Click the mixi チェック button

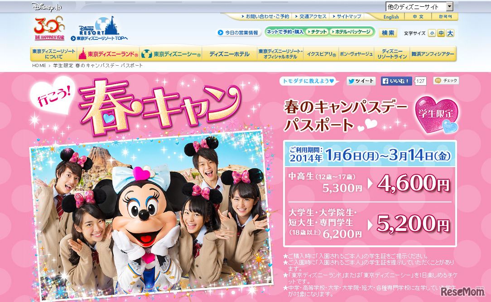coord(446,81)
